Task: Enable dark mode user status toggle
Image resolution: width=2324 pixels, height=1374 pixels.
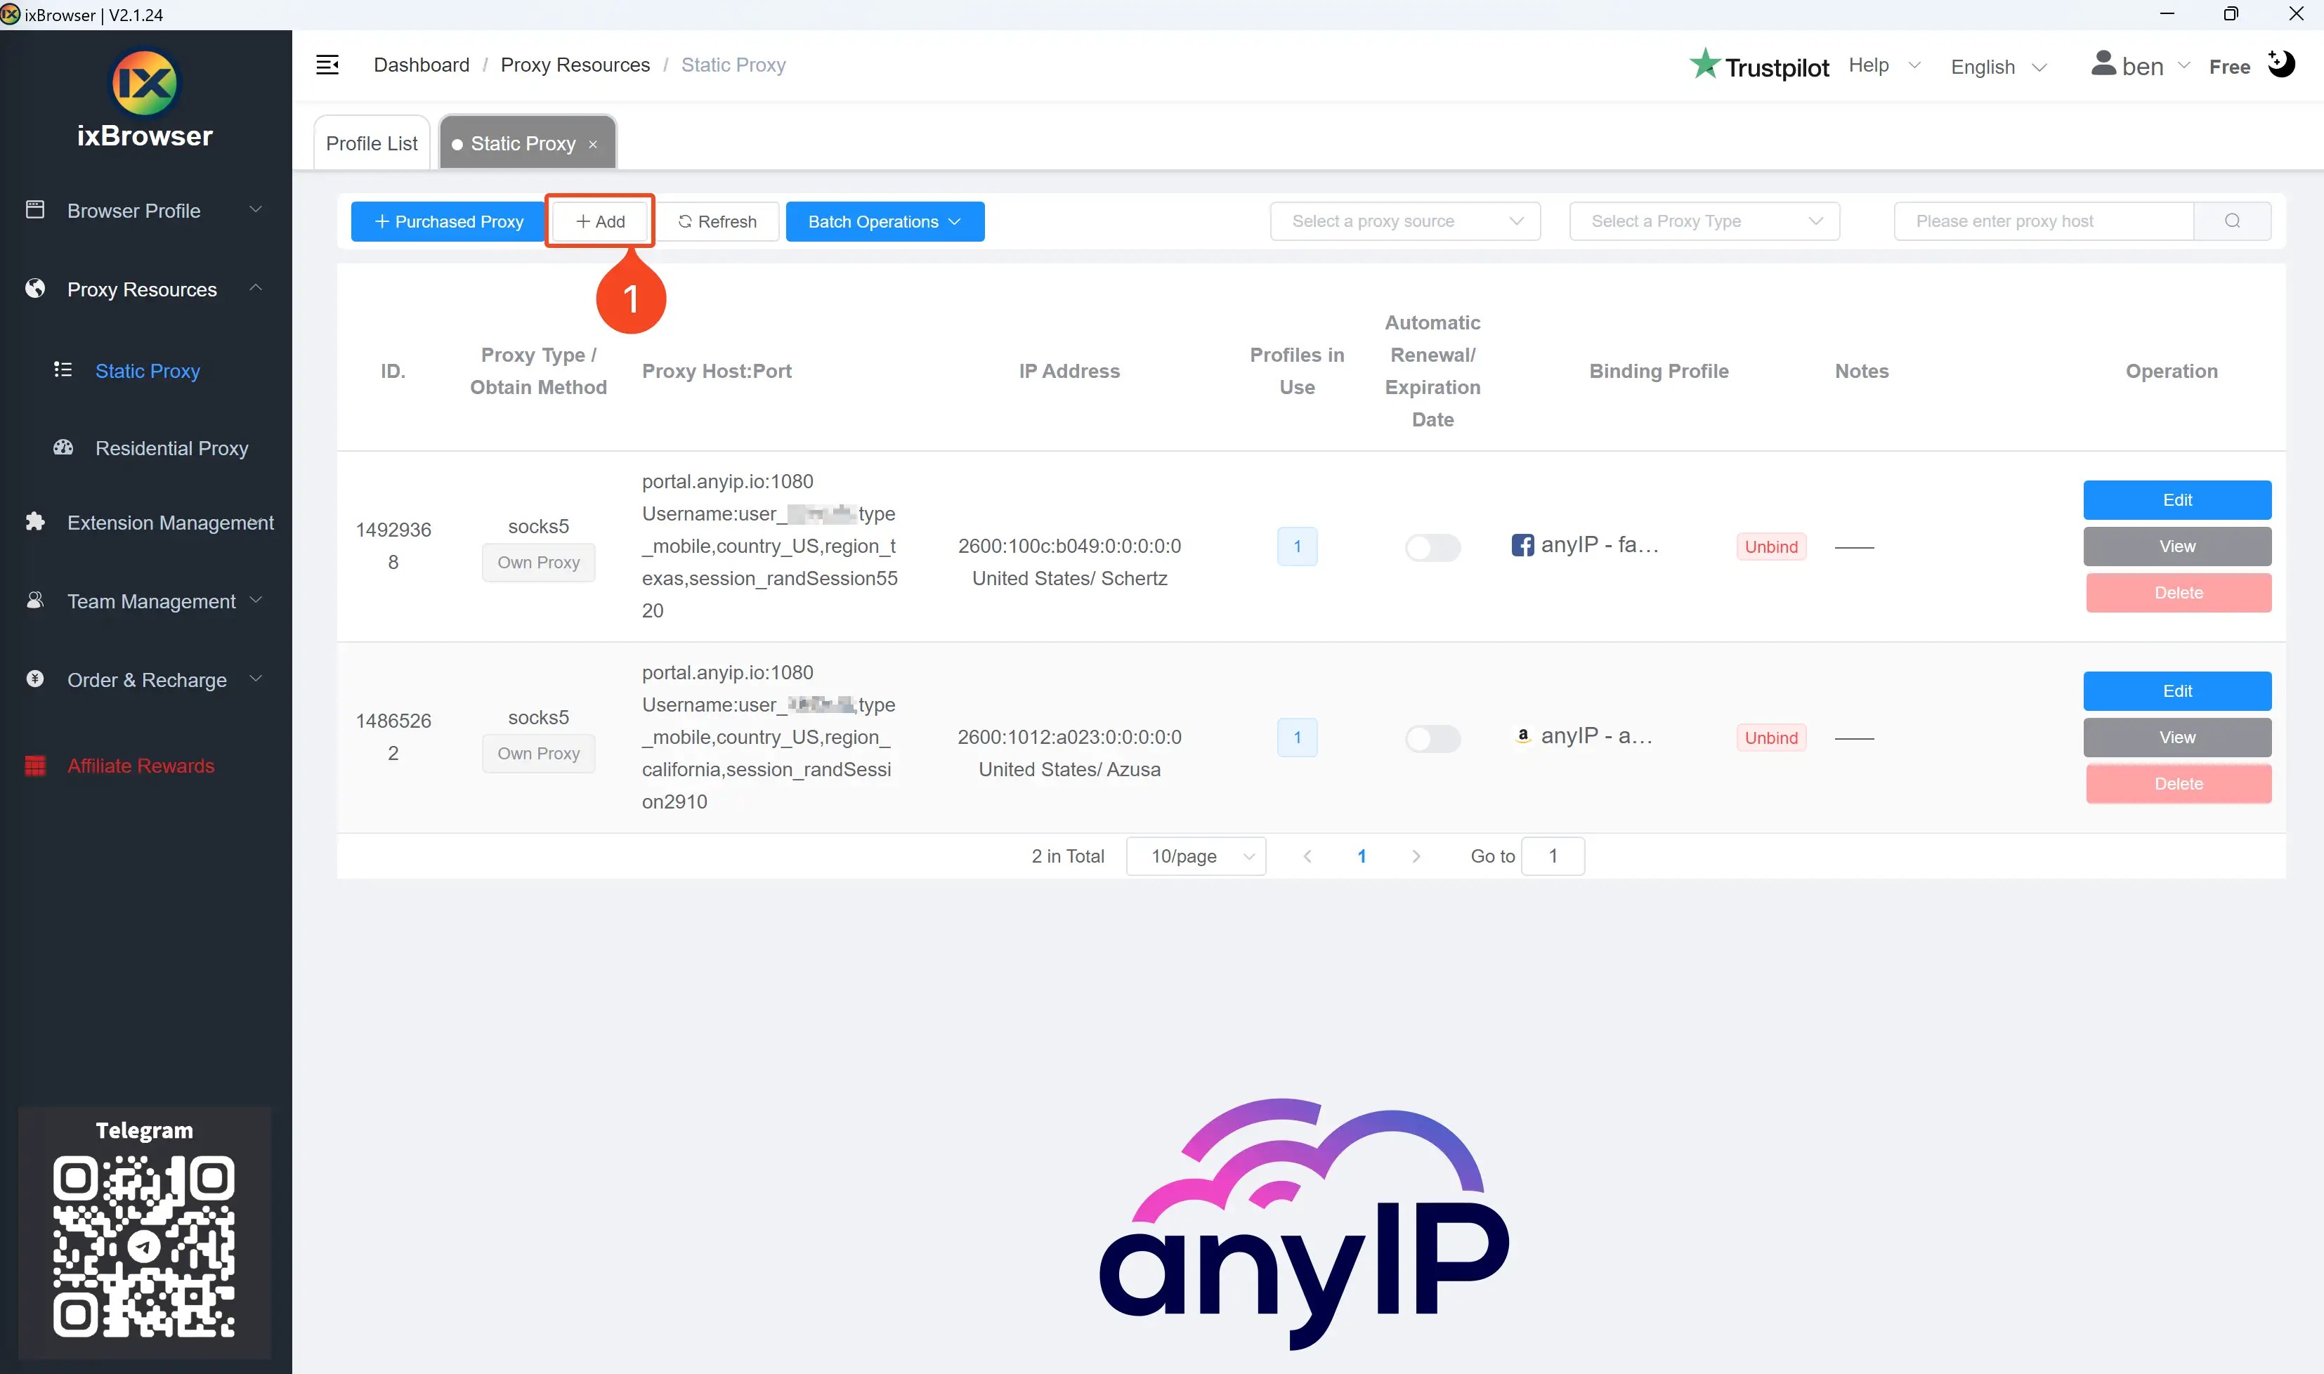Action: click(x=2285, y=65)
